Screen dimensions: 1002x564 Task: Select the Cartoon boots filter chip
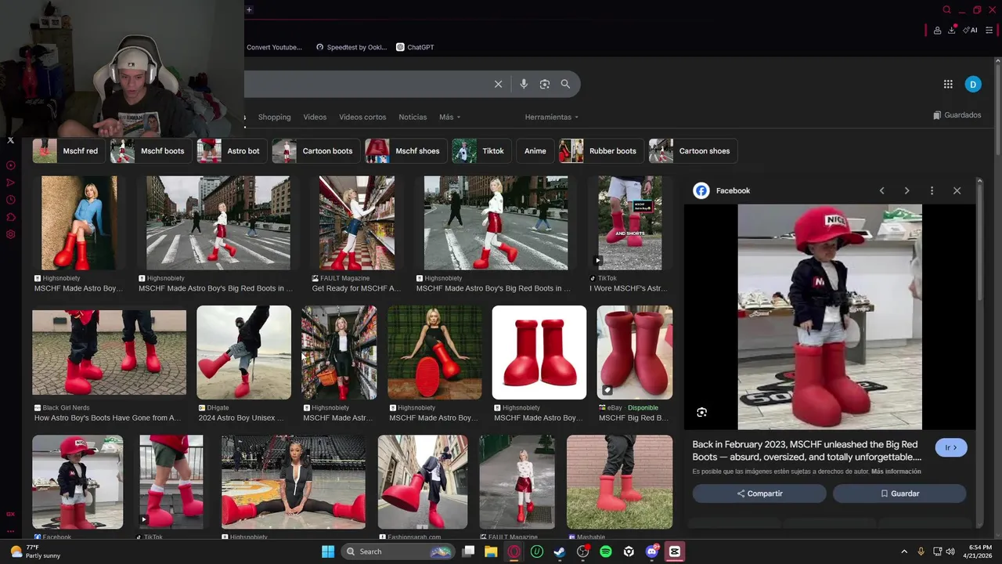click(x=315, y=151)
